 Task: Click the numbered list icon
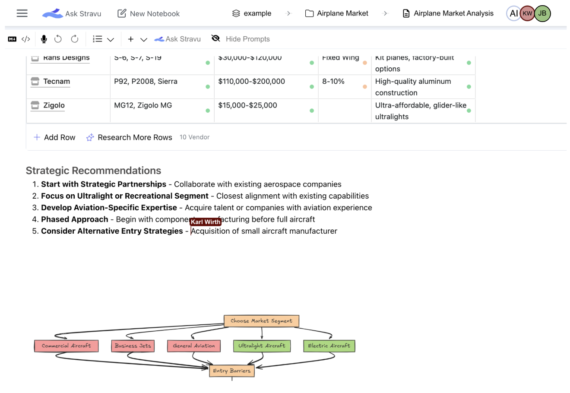click(x=98, y=39)
